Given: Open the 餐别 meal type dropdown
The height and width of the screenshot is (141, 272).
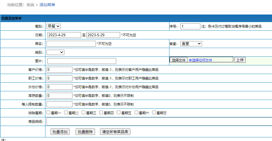Looking at the screenshot, I should tap(54, 26).
